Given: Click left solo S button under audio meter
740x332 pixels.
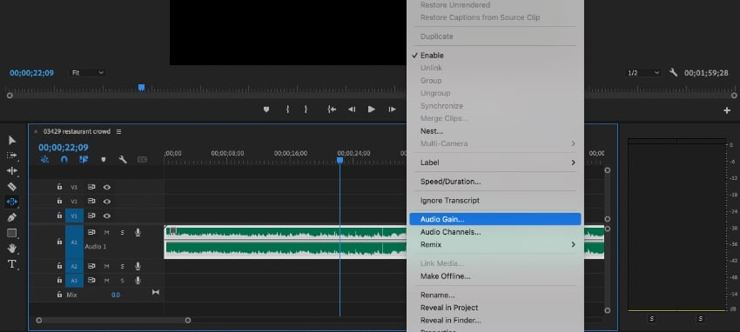Looking at the screenshot, I should coord(652,319).
